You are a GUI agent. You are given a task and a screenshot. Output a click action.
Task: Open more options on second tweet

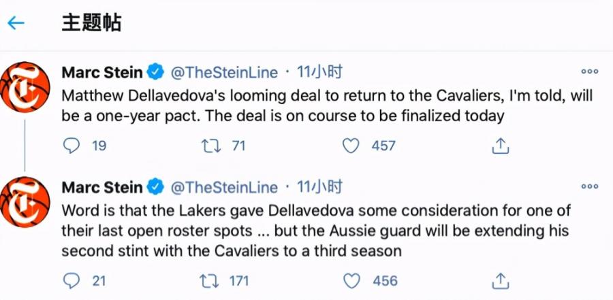point(589,187)
